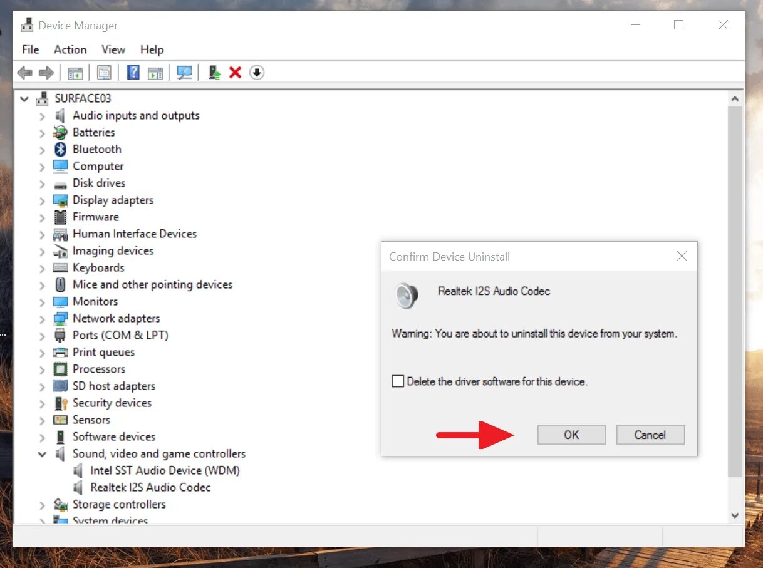Close the Confirm Device Uninstall dialog
The width and height of the screenshot is (763, 568).
[x=682, y=256]
